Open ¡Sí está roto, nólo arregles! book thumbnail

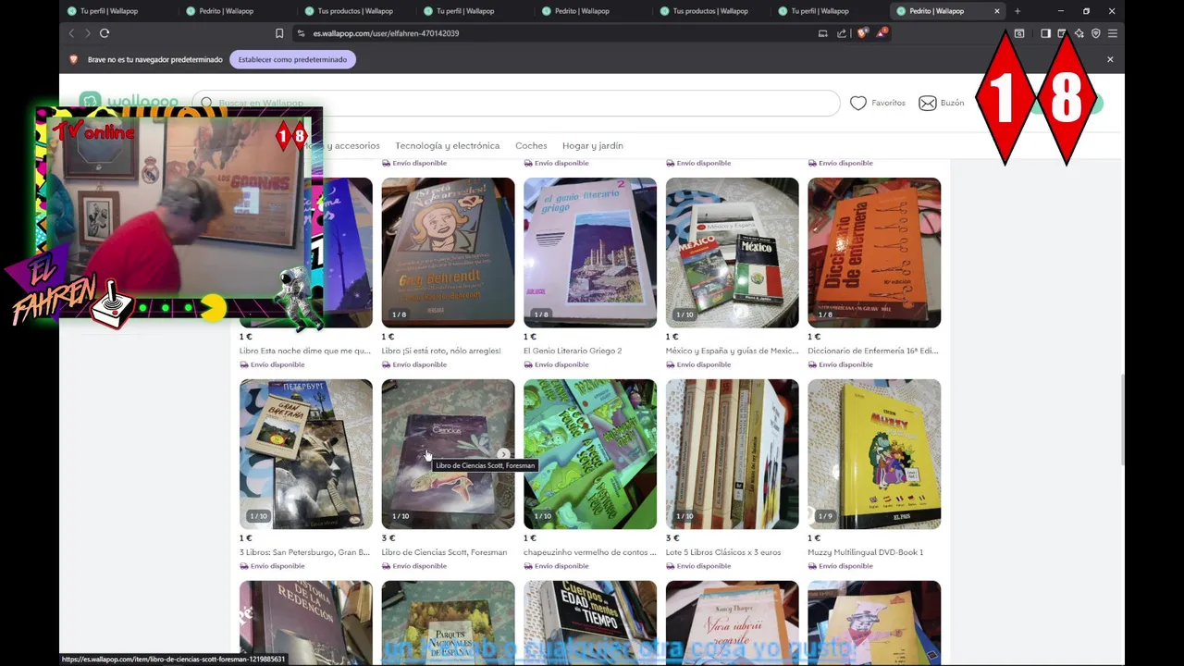point(448,253)
